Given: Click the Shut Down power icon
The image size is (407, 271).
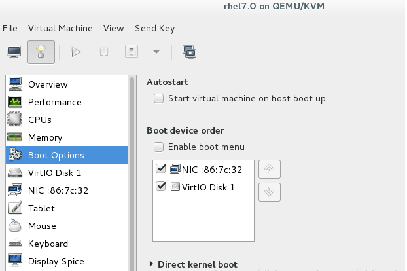Looking at the screenshot, I should point(132,51).
